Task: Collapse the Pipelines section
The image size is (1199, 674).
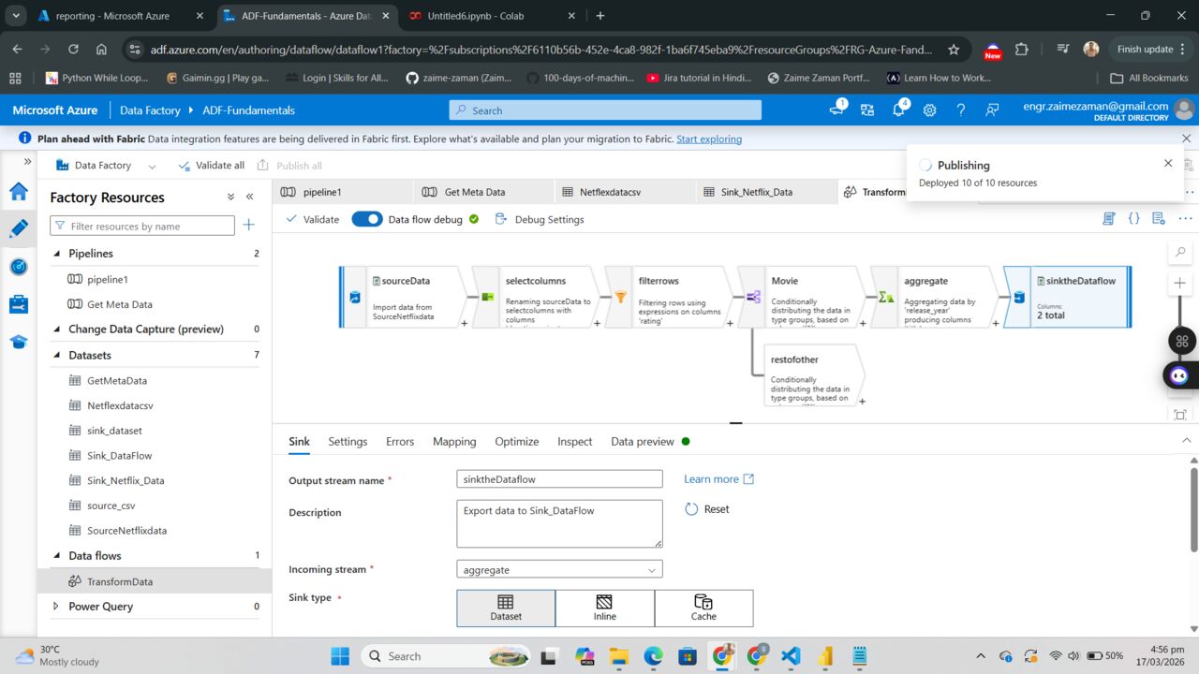Action: (x=55, y=254)
